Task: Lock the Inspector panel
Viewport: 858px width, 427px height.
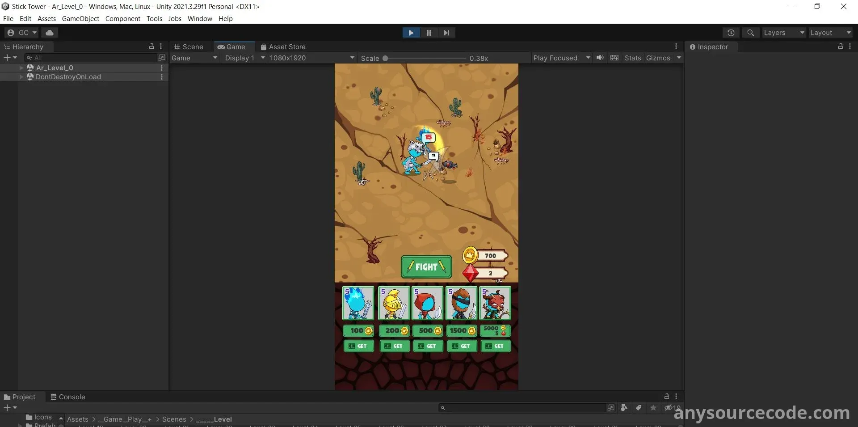Action: pos(840,47)
